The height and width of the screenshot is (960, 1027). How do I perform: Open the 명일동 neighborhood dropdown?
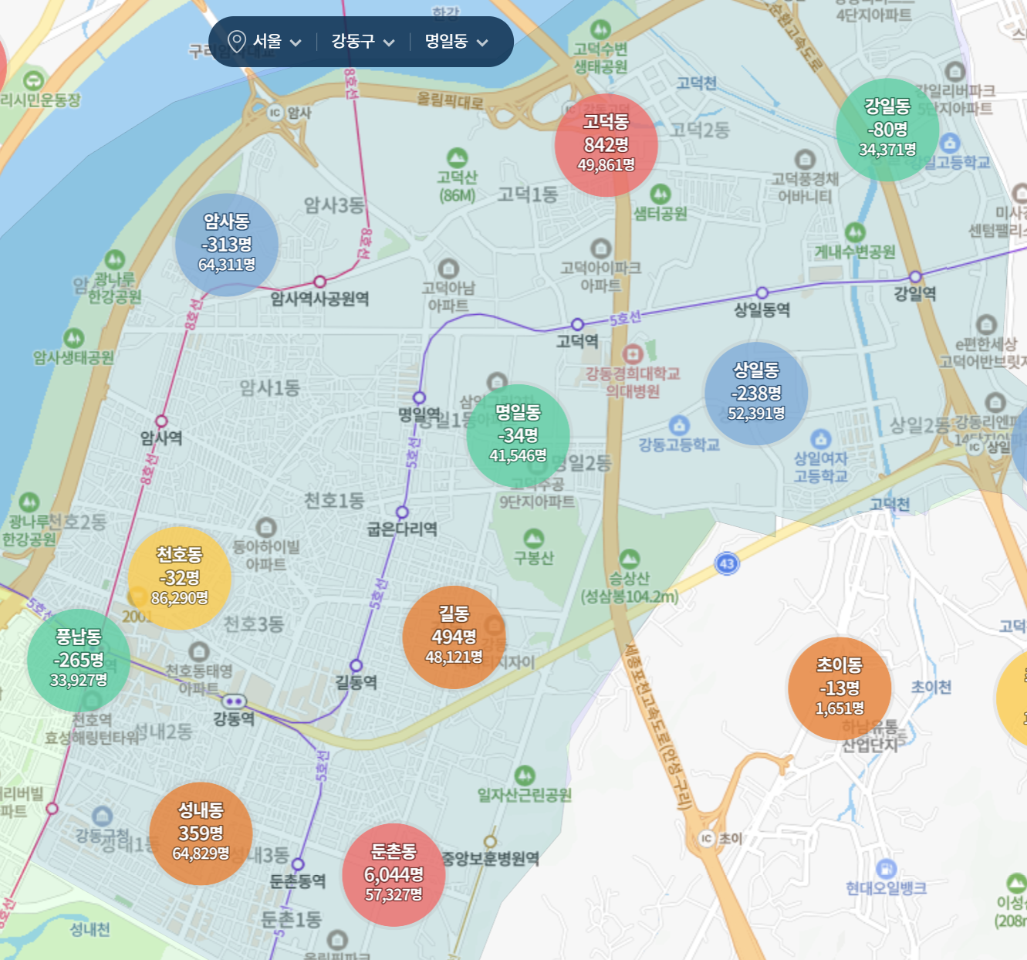coord(457,42)
